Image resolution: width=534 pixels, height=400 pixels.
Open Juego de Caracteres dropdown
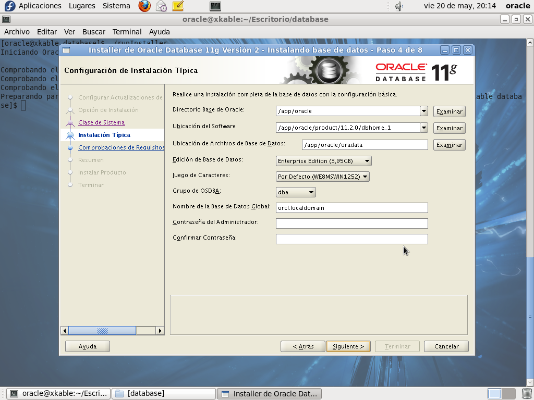(322, 177)
